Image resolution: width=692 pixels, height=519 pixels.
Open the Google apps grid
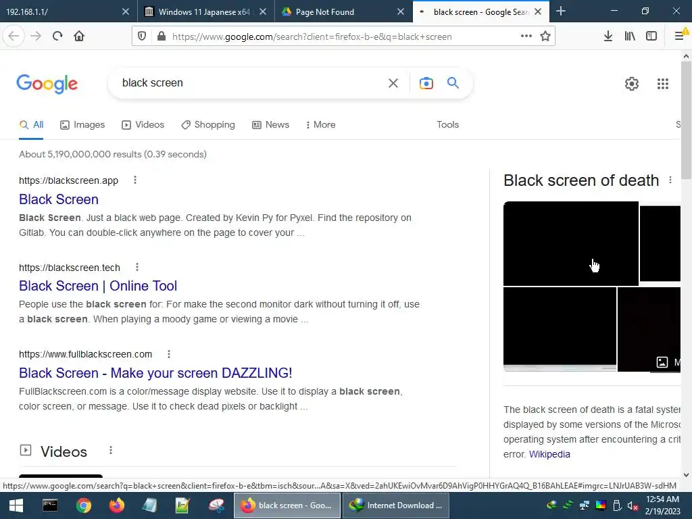[663, 83]
